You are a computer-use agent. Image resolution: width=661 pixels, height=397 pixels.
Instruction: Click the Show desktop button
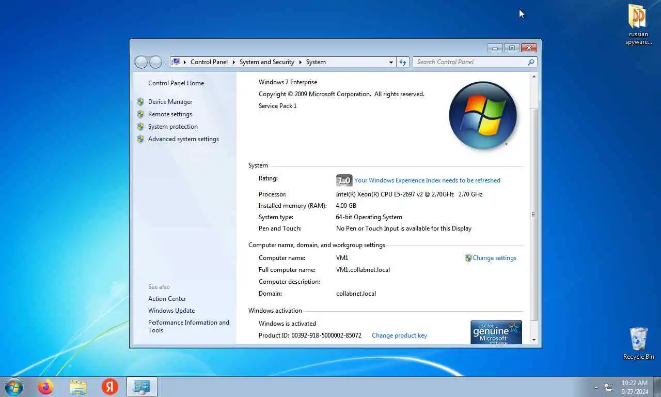point(657,387)
